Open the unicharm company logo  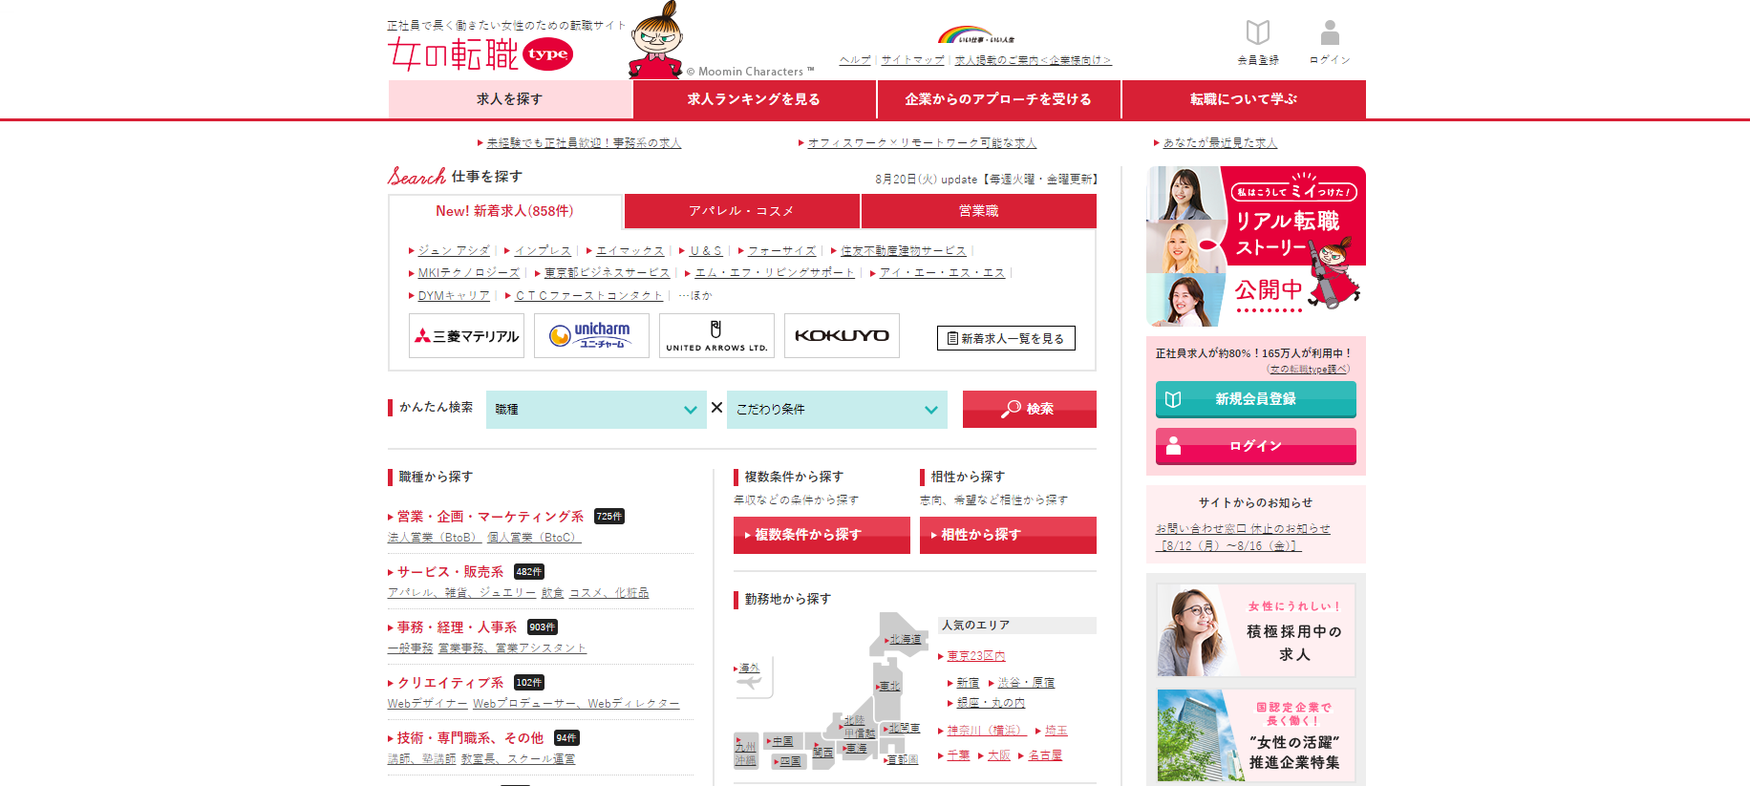click(x=591, y=336)
